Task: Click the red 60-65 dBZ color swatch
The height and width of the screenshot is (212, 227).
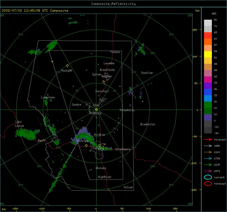Action: coord(208,36)
